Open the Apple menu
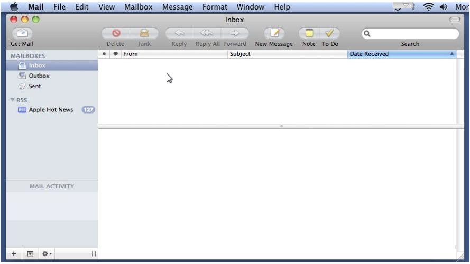The width and height of the screenshot is (470, 264). pyautogui.click(x=14, y=6)
